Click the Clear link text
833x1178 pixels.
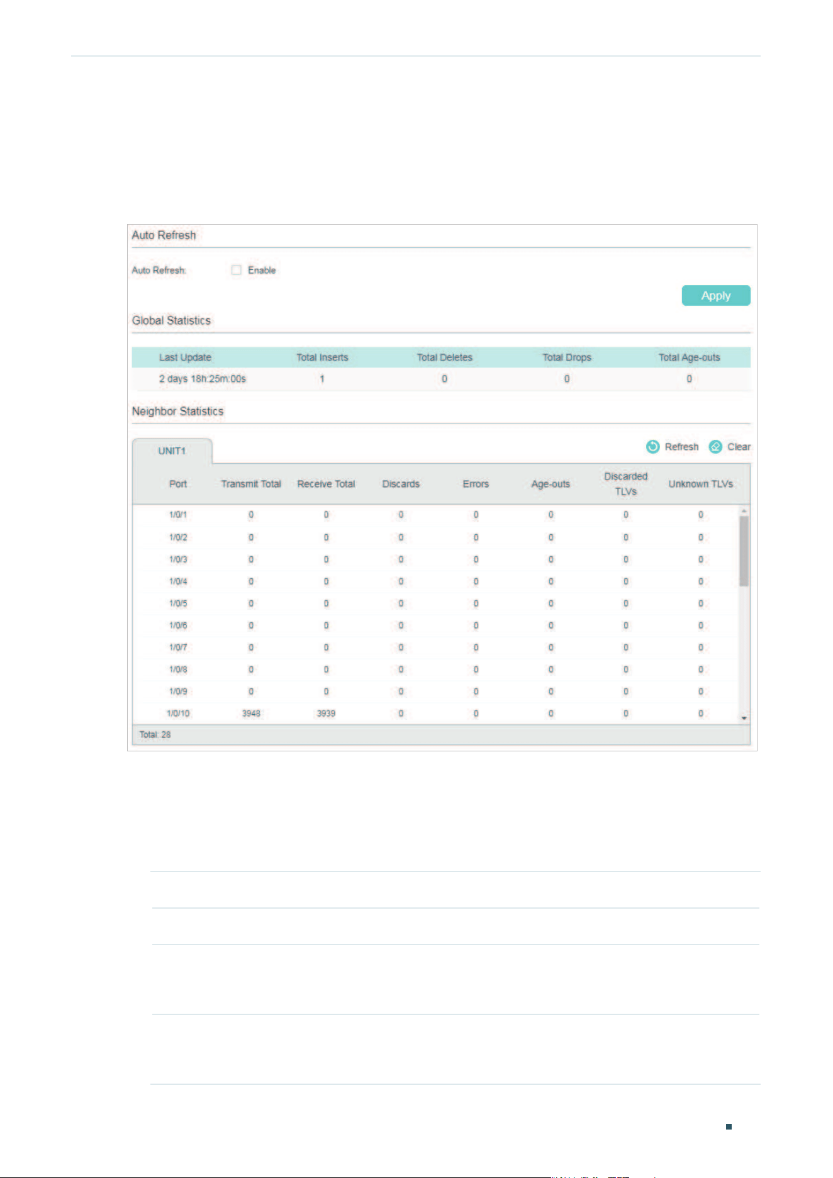tap(739, 447)
